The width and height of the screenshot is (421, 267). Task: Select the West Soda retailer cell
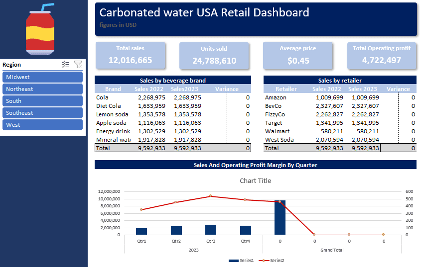(x=279, y=140)
